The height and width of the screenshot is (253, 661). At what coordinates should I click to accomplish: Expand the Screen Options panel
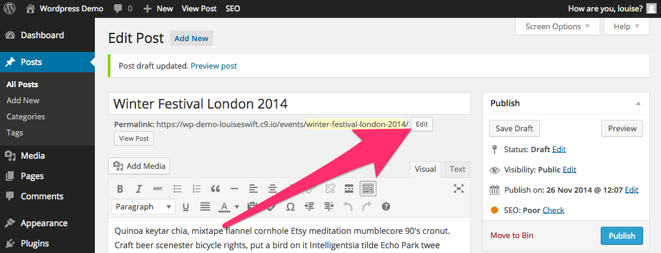pyautogui.click(x=558, y=26)
